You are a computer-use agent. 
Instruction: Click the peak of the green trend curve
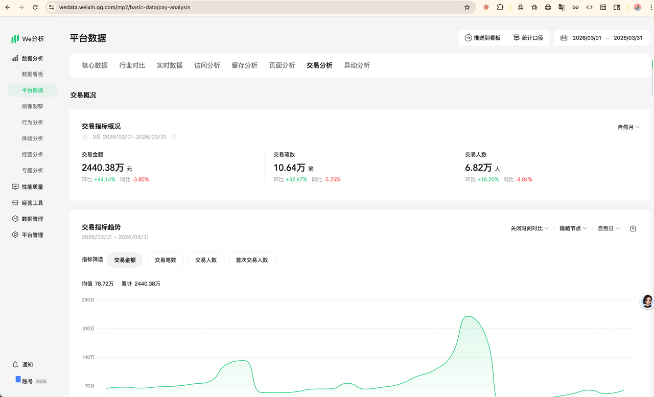[468, 317]
